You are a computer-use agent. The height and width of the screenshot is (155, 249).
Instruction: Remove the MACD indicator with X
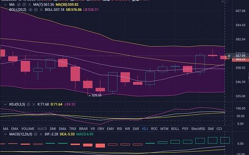click(41, 134)
